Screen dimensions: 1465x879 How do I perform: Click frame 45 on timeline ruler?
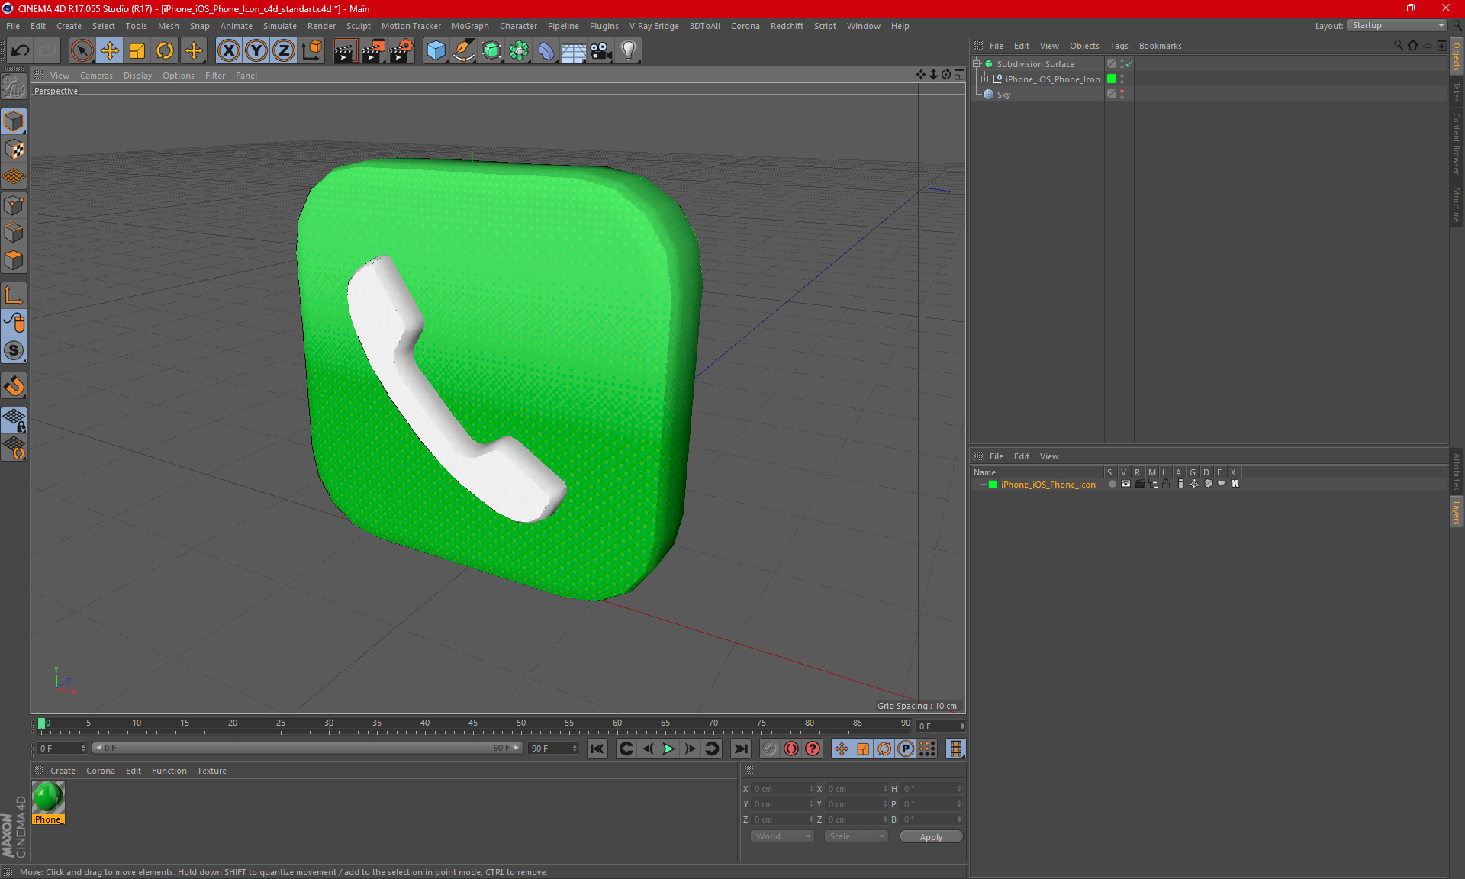coord(473,723)
